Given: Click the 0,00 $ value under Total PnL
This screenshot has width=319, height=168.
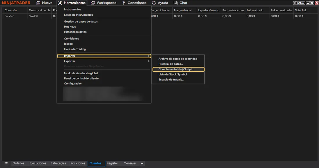Looking at the screenshot, I should (x=299, y=16).
